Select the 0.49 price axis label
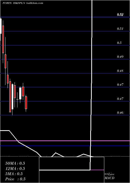This screenshot has width=130, height=183. point(120,57)
